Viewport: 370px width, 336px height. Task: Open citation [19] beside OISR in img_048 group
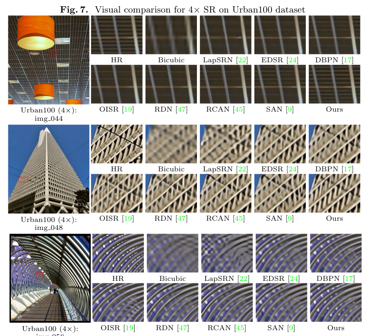[128, 218]
